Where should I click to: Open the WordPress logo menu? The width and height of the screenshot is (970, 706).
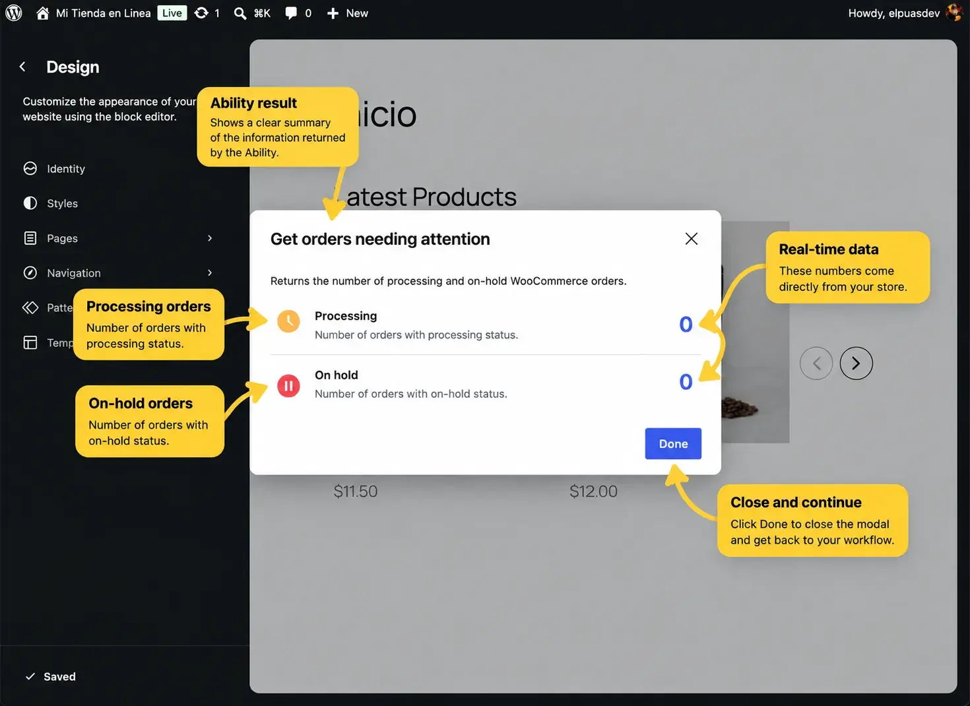14,13
